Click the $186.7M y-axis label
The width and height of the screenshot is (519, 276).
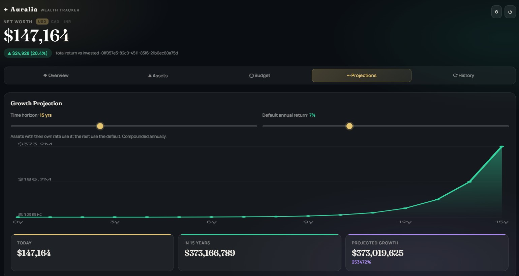(x=35, y=179)
